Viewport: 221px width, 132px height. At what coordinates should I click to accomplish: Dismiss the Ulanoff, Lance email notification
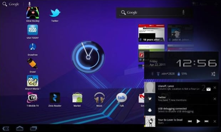coord(215,88)
